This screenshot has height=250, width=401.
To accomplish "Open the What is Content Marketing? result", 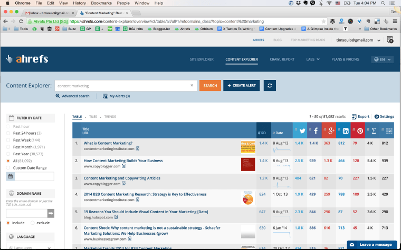I will coord(108,143).
